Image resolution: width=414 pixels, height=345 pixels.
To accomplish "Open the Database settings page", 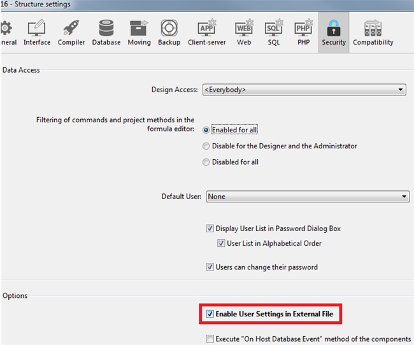I will [x=106, y=32].
